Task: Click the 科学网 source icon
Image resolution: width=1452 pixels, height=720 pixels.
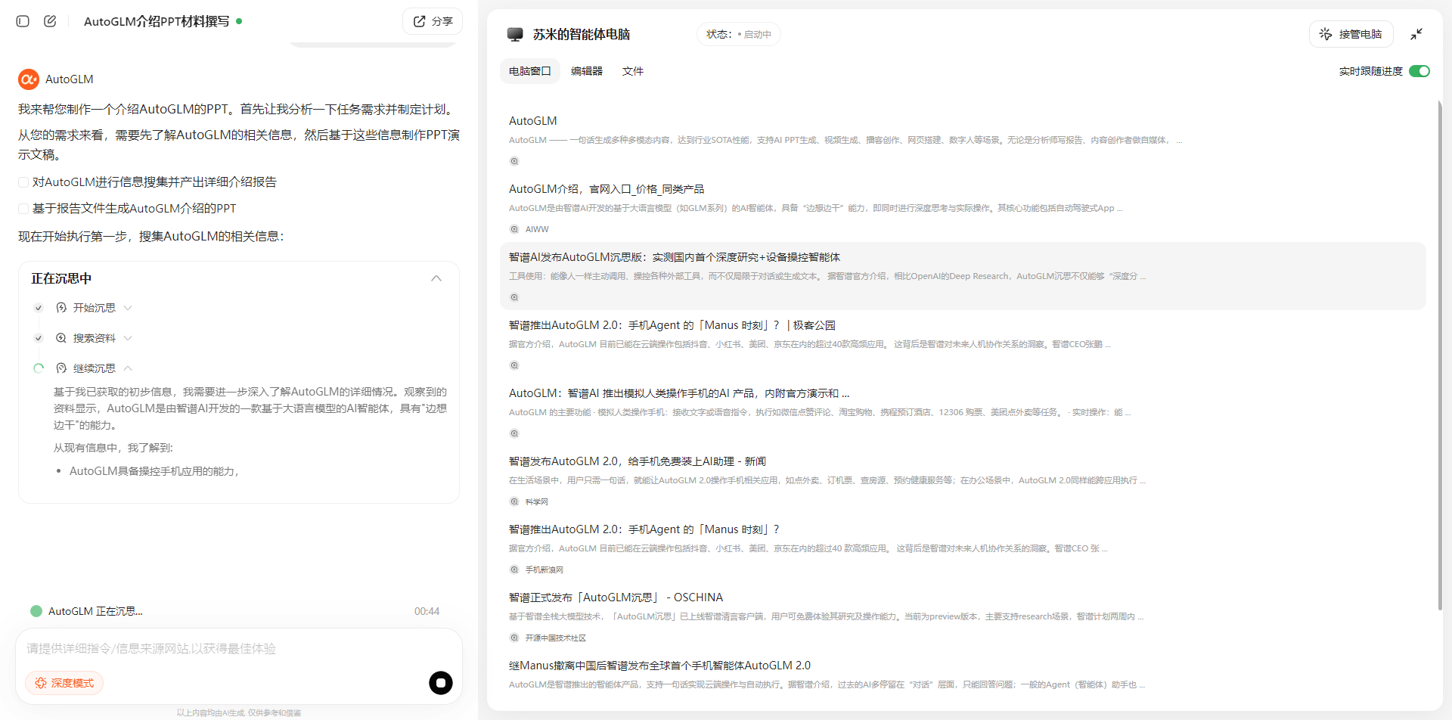Action: point(514,501)
